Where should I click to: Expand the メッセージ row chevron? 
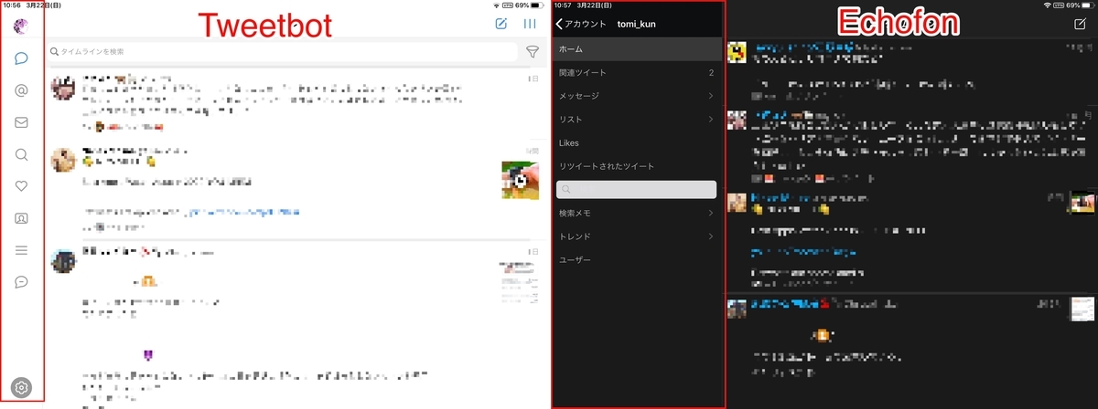click(711, 96)
